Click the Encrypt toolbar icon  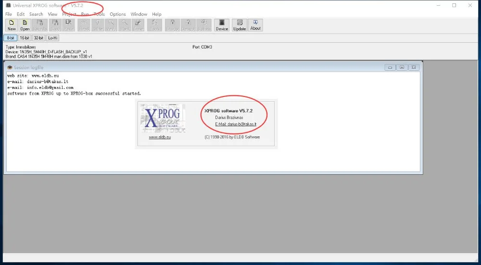tap(172, 25)
